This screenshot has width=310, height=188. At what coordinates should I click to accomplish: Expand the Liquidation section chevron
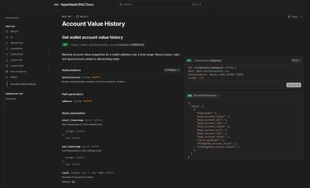click(x=48, y=49)
